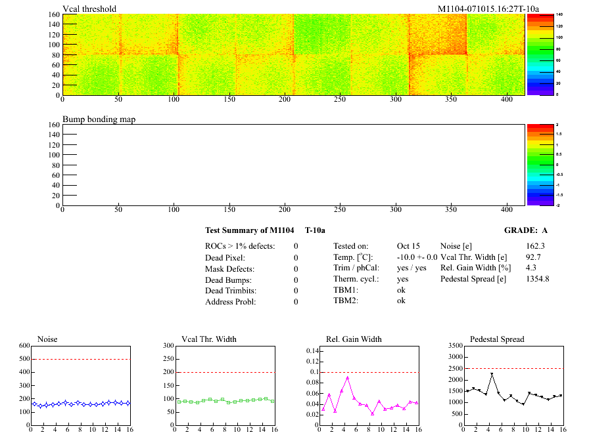589x441 pixels.
Task: Click the Bump bonding map color scale bar
Action: pyautogui.click(x=534, y=164)
